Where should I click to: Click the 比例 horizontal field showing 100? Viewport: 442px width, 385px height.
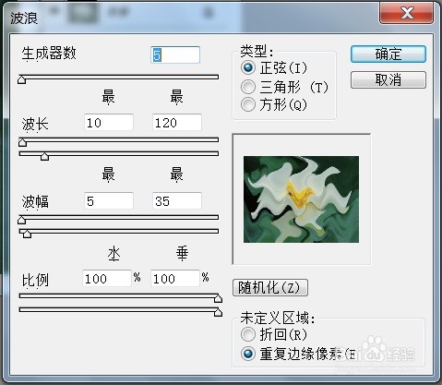click(x=107, y=279)
